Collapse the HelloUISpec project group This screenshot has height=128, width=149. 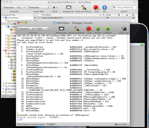pos(3,18)
